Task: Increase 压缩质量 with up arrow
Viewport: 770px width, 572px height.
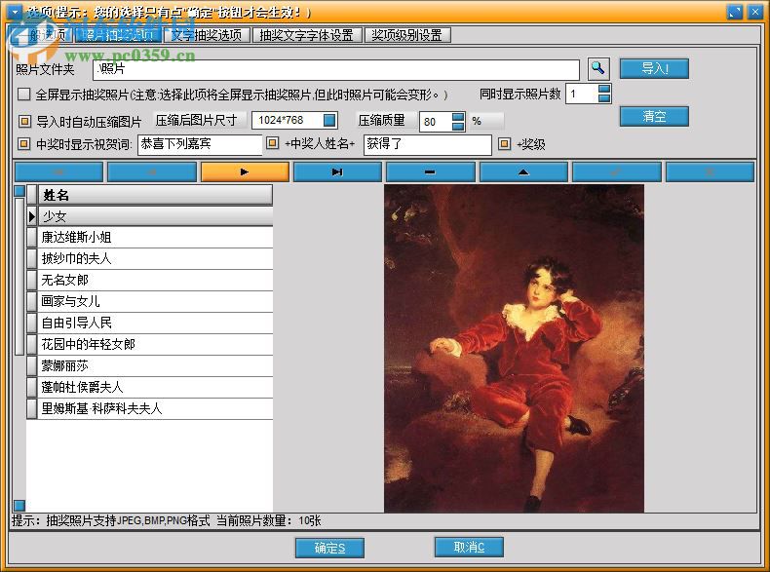Action: 458,117
